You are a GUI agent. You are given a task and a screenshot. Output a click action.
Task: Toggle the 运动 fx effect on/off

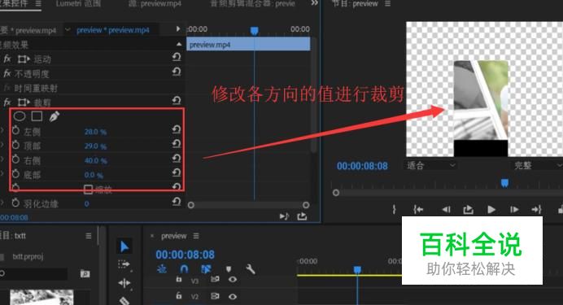pyautogui.click(x=7, y=59)
